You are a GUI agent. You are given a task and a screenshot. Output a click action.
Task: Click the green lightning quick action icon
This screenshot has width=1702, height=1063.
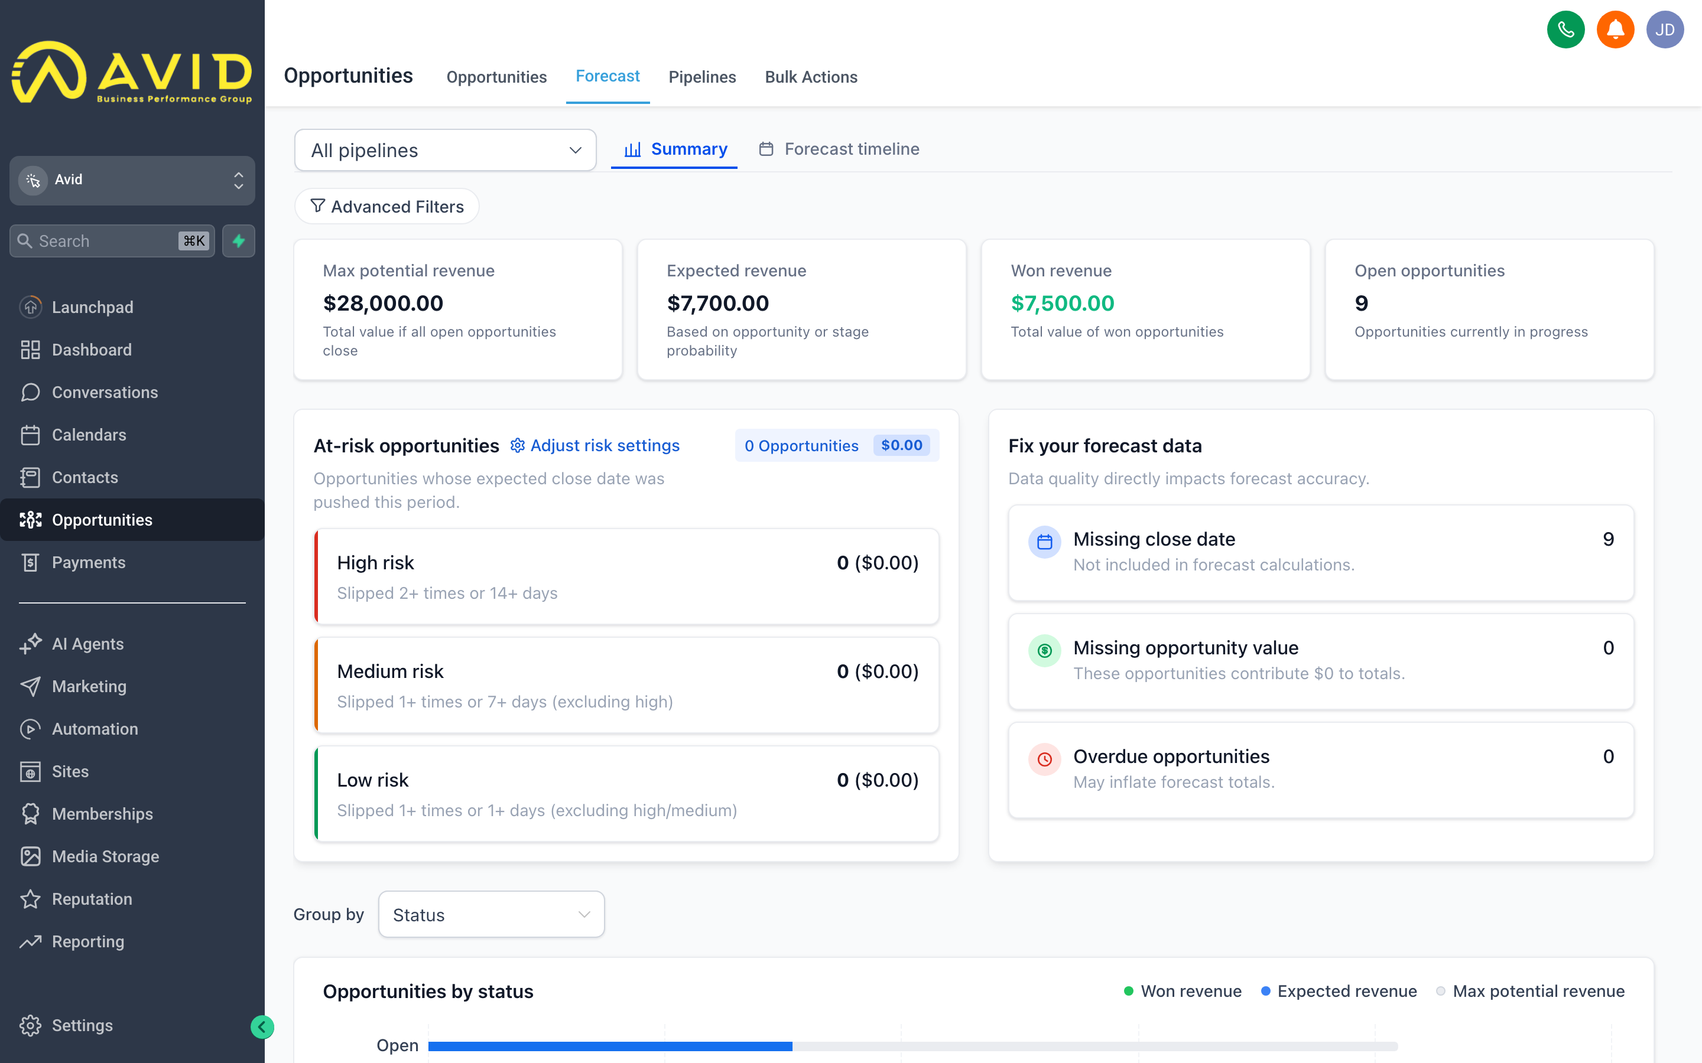[x=238, y=241]
